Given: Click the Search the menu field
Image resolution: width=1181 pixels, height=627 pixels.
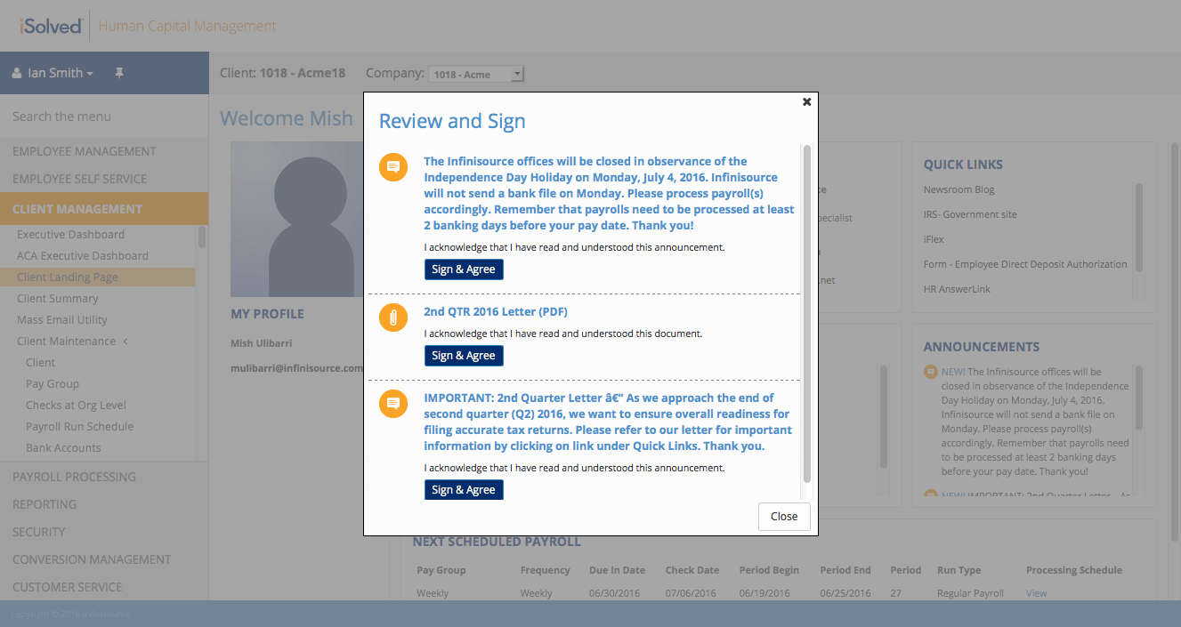Looking at the screenshot, I should (60, 117).
